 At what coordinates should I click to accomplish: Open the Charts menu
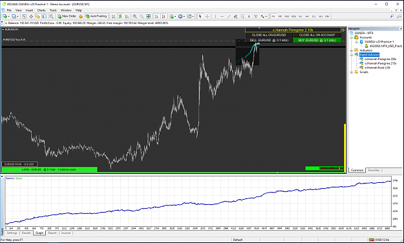coord(41,10)
